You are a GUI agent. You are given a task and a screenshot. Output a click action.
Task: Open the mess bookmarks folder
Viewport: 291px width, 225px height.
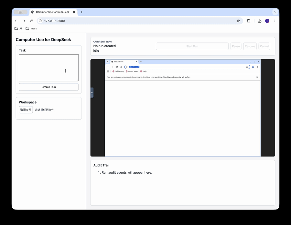(31, 28)
